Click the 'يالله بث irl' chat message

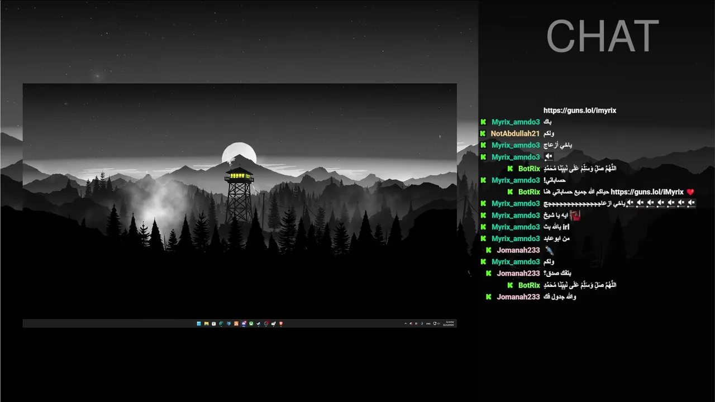(x=556, y=227)
